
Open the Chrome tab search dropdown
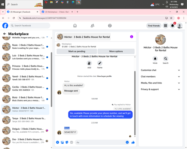(3, 12)
